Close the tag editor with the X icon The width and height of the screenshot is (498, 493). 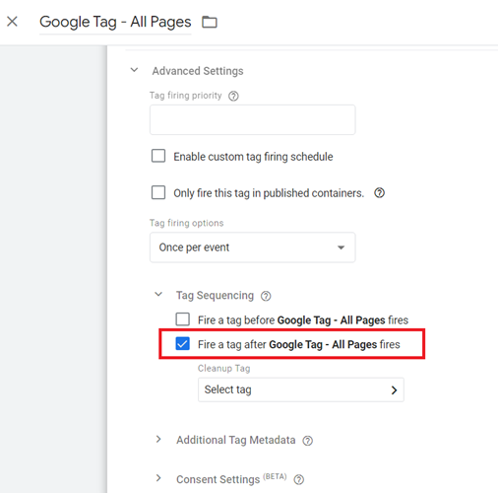12,22
